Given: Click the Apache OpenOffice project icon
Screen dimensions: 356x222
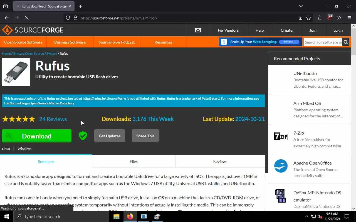Looking at the screenshot, I should tap(281, 166).
